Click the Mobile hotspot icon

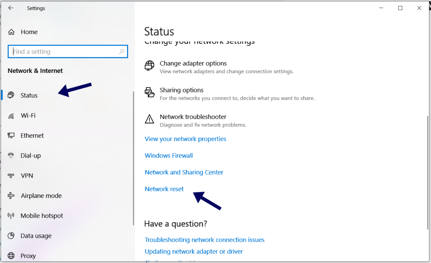pyautogui.click(x=11, y=216)
